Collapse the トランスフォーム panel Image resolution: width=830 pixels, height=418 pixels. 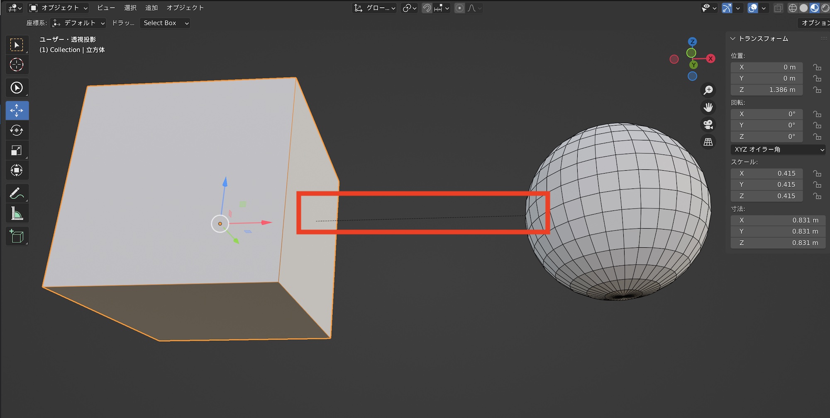coord(733,39)
